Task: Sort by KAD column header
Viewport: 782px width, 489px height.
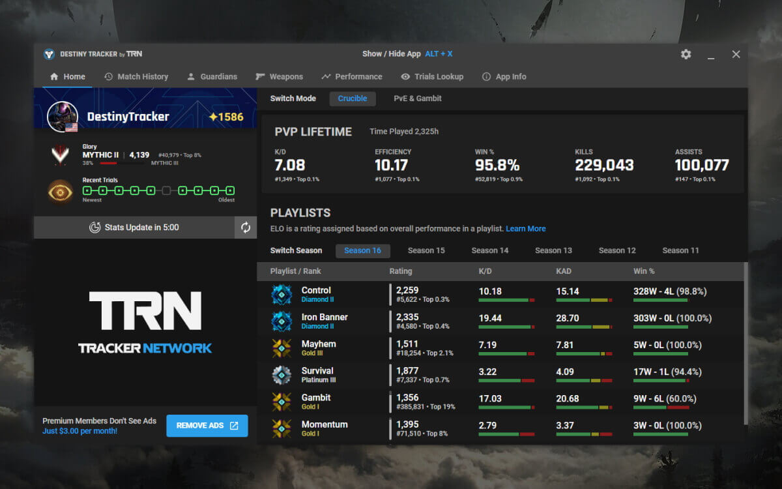Action: (564, 271)
